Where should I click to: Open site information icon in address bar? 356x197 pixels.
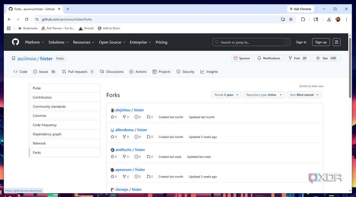pyautogui.click(x=37, y=19)
